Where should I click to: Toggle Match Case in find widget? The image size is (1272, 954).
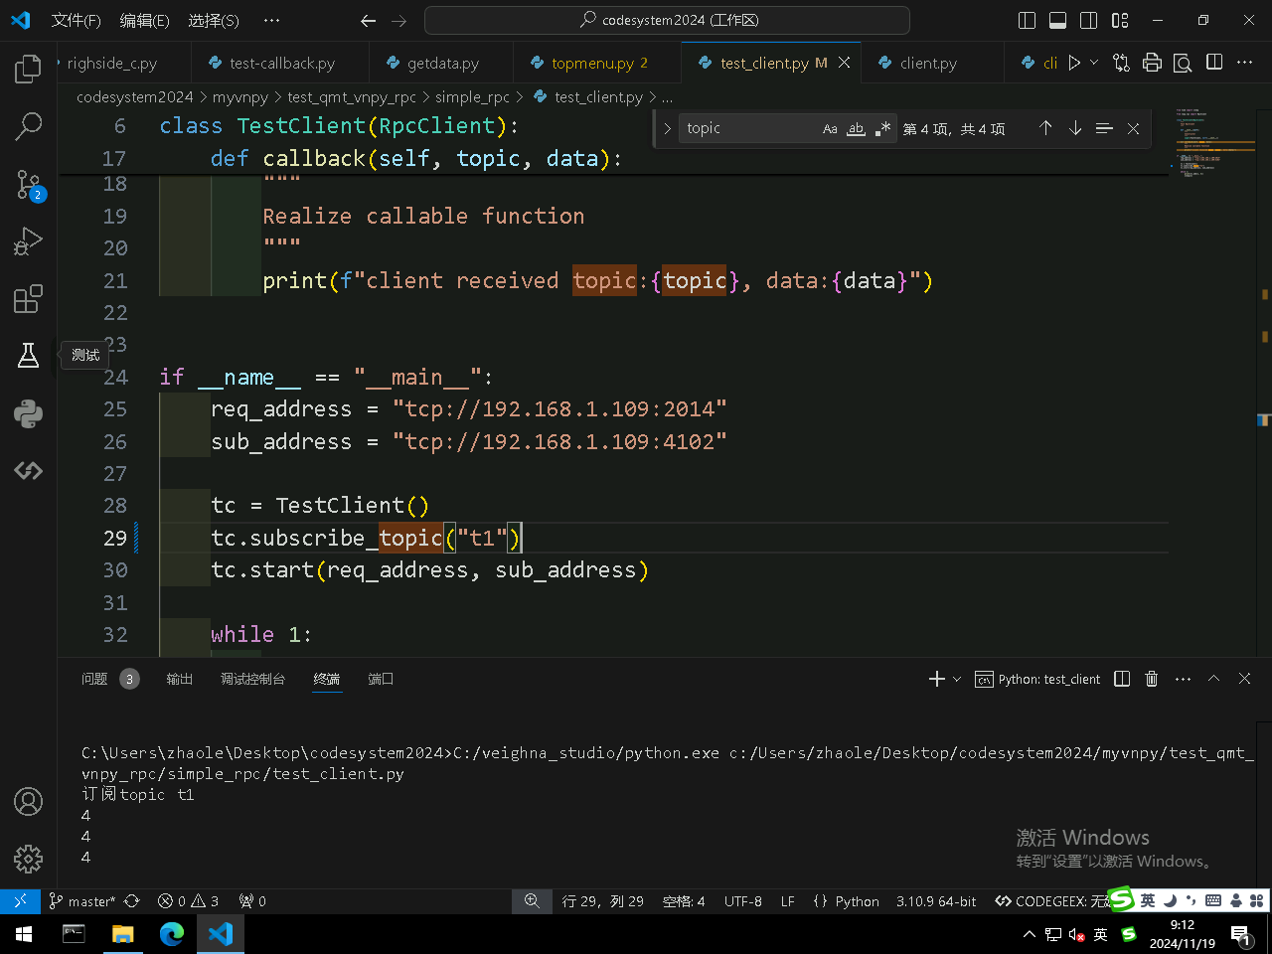tap(830, 128)
